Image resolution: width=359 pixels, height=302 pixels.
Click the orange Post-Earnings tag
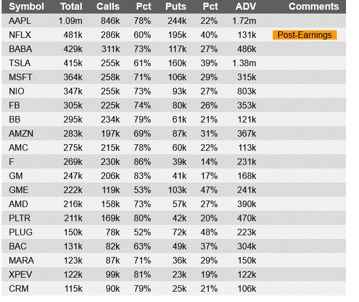[304, 35]
